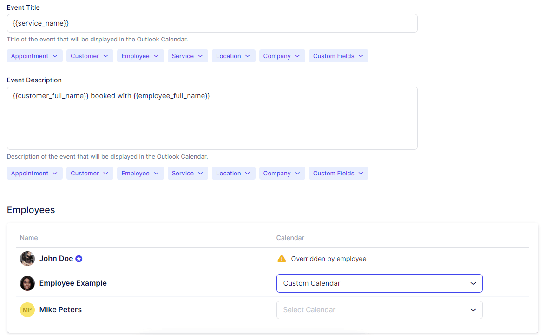
Task: Open the Service placeholders dropdown under Event Title
Action: (x=188, y=56)
